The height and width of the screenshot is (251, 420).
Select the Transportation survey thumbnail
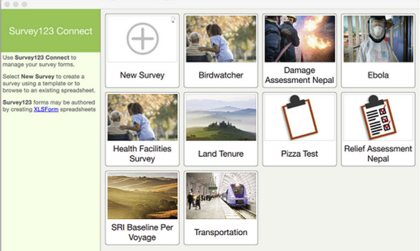tap(221, 196)
